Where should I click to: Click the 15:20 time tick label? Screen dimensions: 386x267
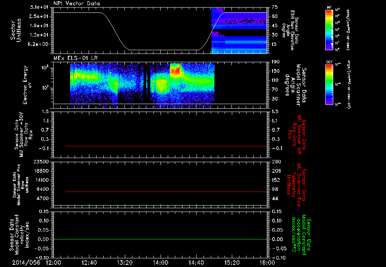click(x=232, y=262)
